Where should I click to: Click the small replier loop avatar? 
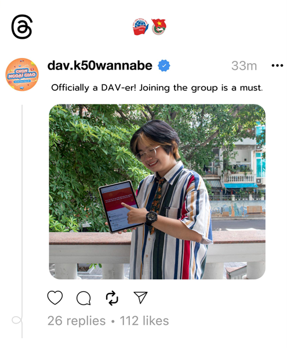(x=17, y=320)
